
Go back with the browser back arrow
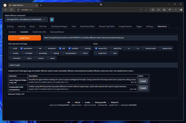[6, 10]
